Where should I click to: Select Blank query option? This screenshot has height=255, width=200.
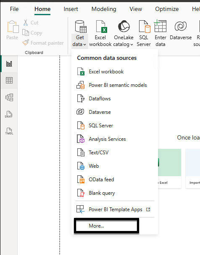(x=115, y=193)
